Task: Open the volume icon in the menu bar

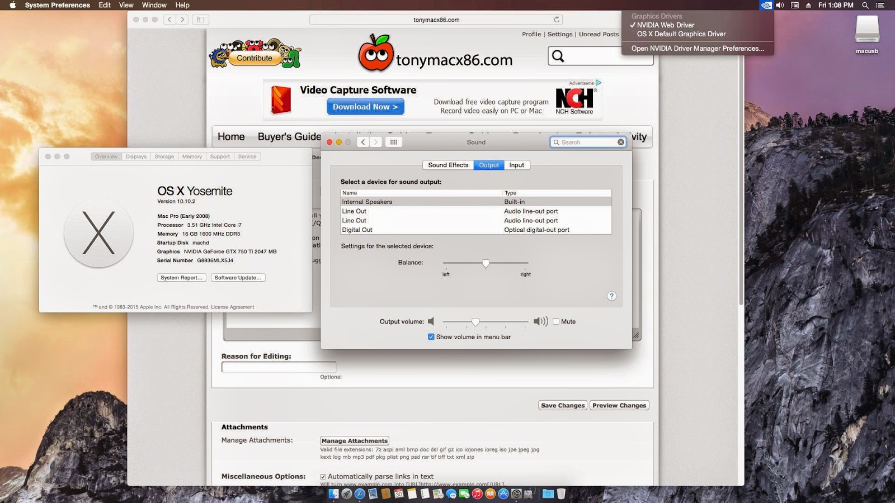Action: click(780, 5)
